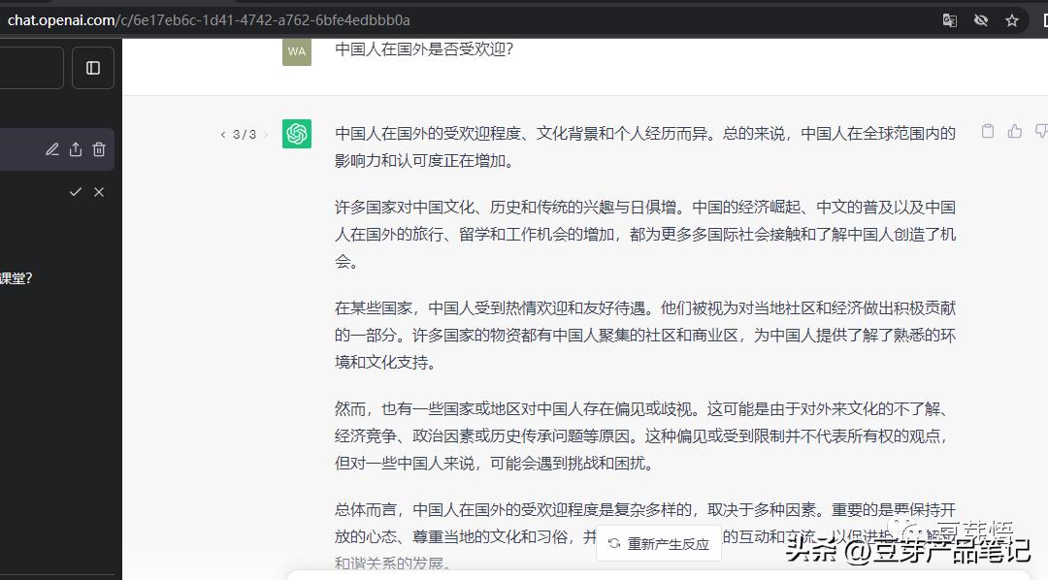
Task: Toggle the hidden-eye icon in the address bar
Action: point(980,19)
